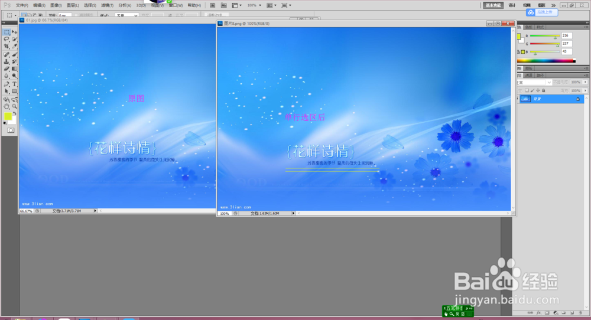591x320 pixels.
Task: Select the Quick Selection tool
Action: [x=14, y=40]
